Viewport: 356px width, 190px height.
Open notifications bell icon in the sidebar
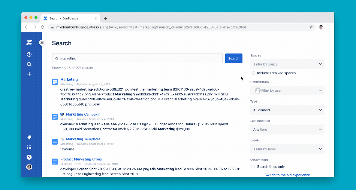29,137
